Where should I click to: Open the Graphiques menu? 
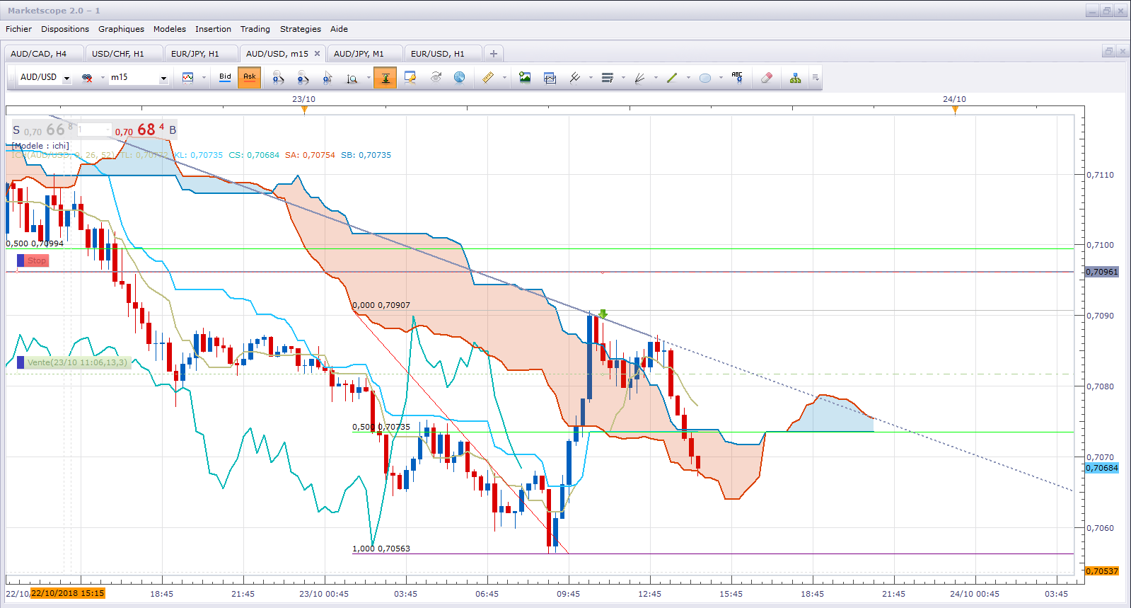tap(121, 29)
